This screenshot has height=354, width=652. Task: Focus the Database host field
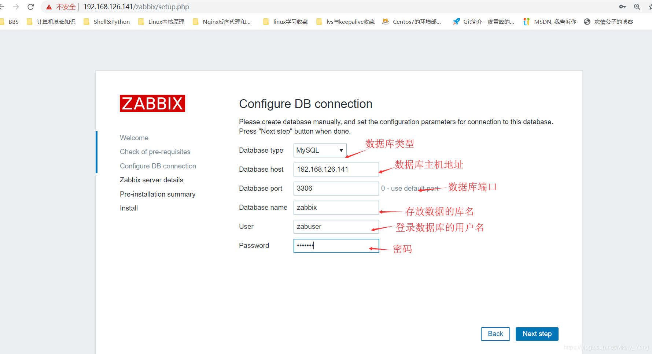(x=336, y=169)
